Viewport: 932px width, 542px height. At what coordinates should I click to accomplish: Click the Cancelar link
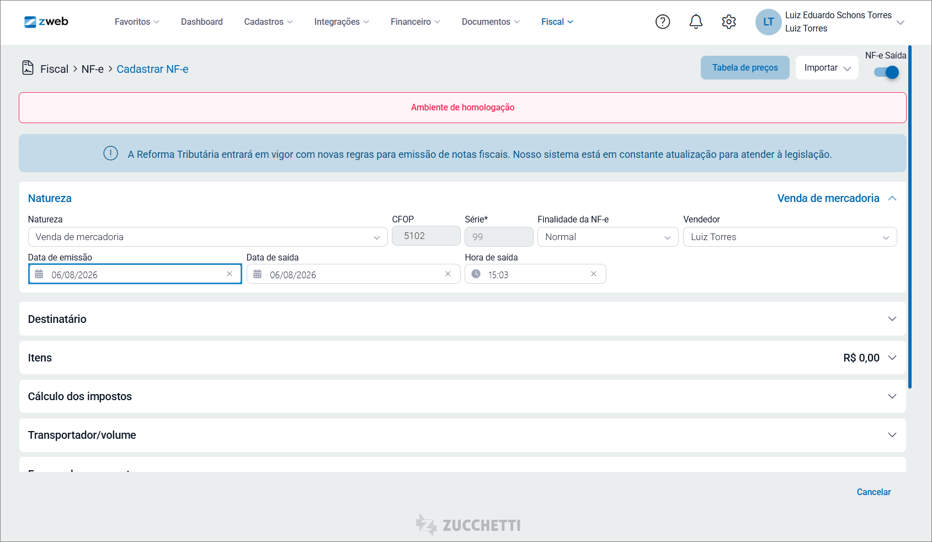coord(874,492)
